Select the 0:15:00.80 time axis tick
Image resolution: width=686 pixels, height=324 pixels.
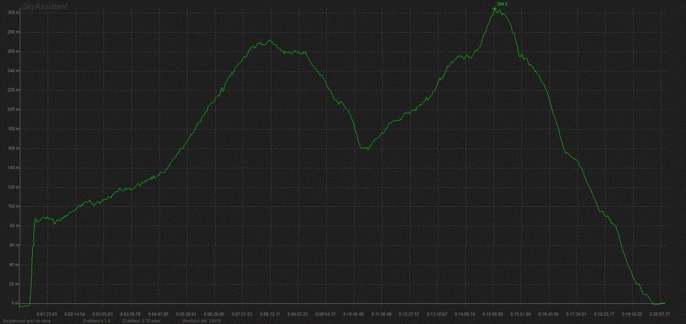[493, 313]
